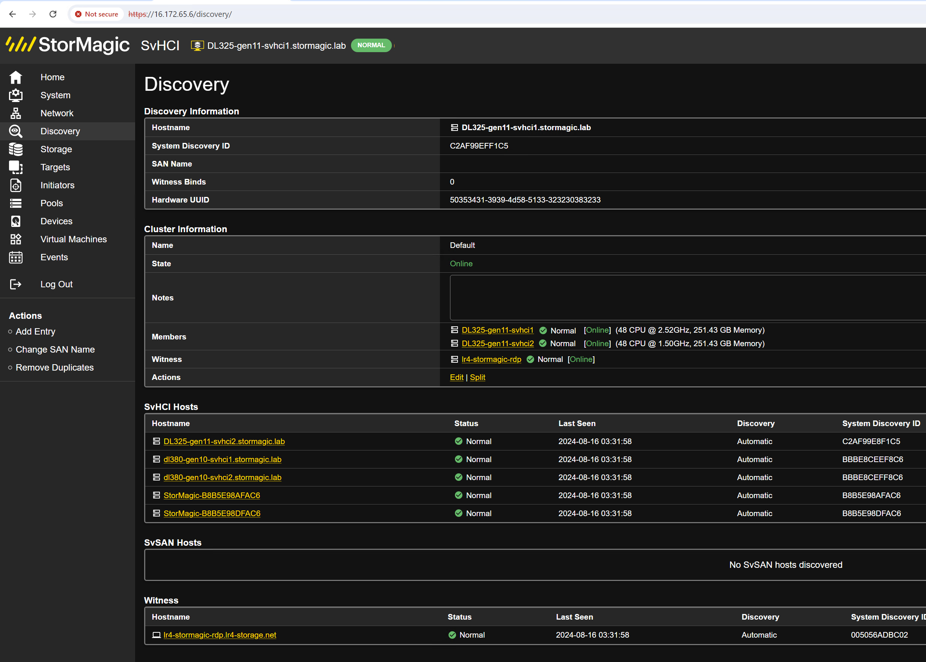Image resolution: width=926 pixels, height=662 pixels.
Task: Open the StorMagic-B8B5E98DFAC6 host link
Action: [x=212, y=513]
